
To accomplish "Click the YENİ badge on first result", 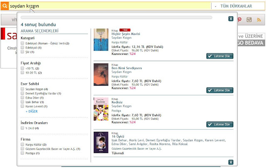I will 125,30.
